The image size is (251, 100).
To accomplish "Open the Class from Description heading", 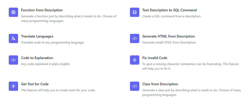I will pyautogui.click(x=160, y=84).
